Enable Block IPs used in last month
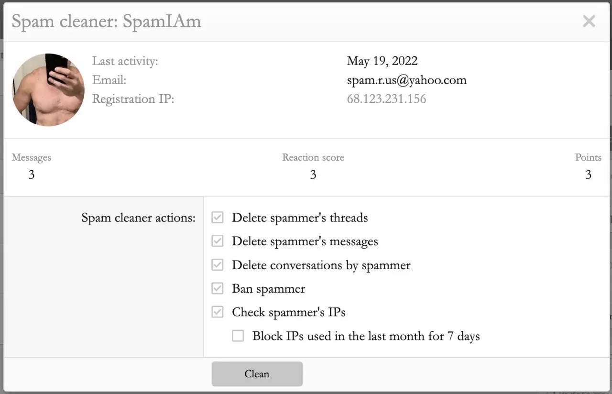Screen dimensions: 612x394 coord(238,336)
